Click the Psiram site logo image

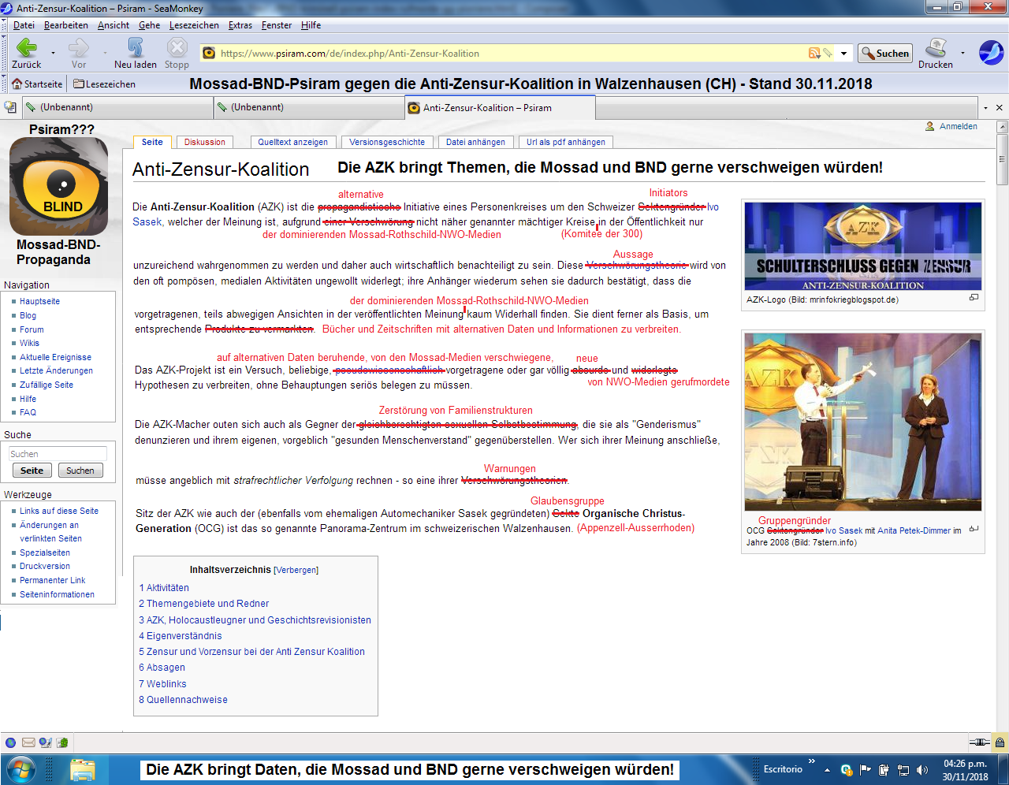[58, 186]
